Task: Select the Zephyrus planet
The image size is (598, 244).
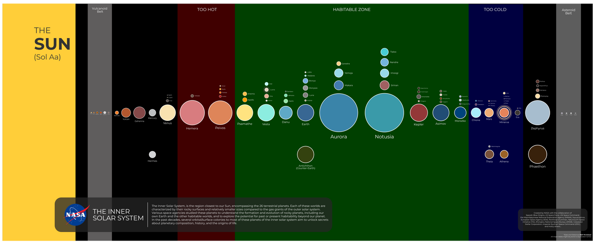Action: click(537, 113)
